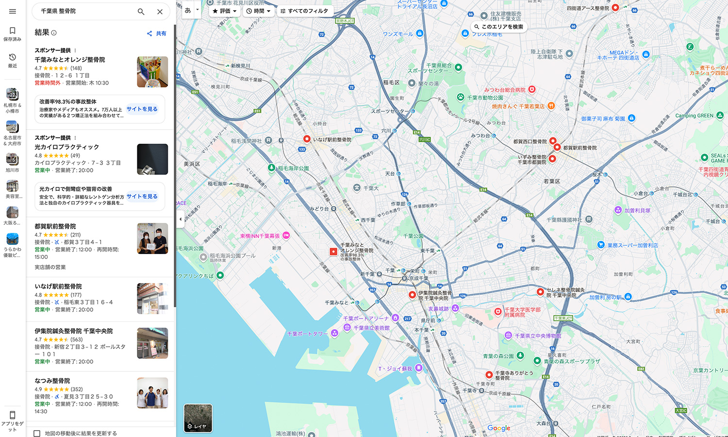Open sponsor options for 光カイロプラクティック

75,138
